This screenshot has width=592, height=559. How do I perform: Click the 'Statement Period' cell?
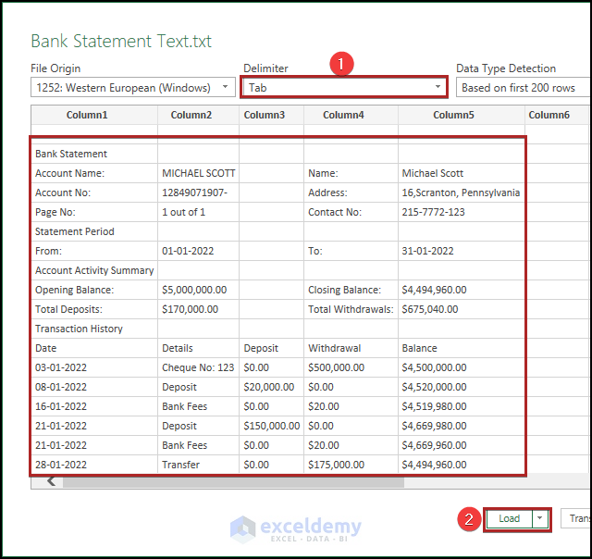click(x=94, y=231)
